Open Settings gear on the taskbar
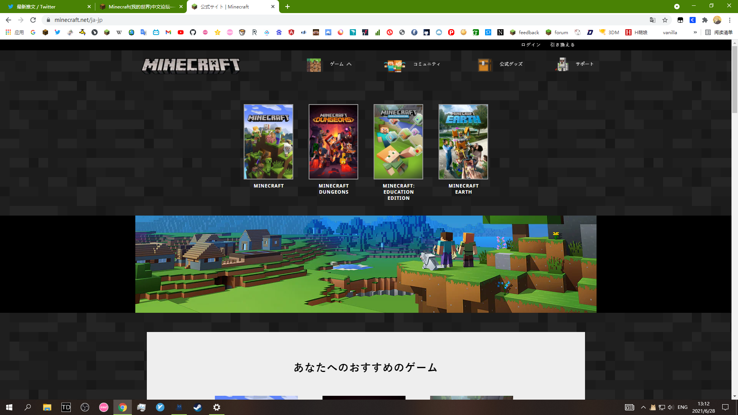 click(x=217, y=407)
